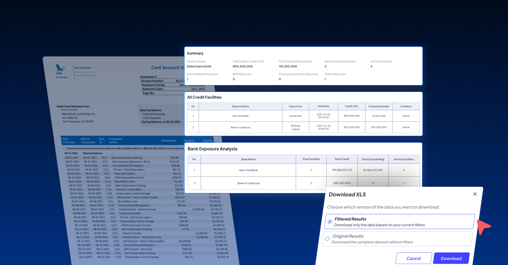Open the Total Outstanding column in Bank Exposure Analysis
Screen dimensions: 508x265
point(373,159)
